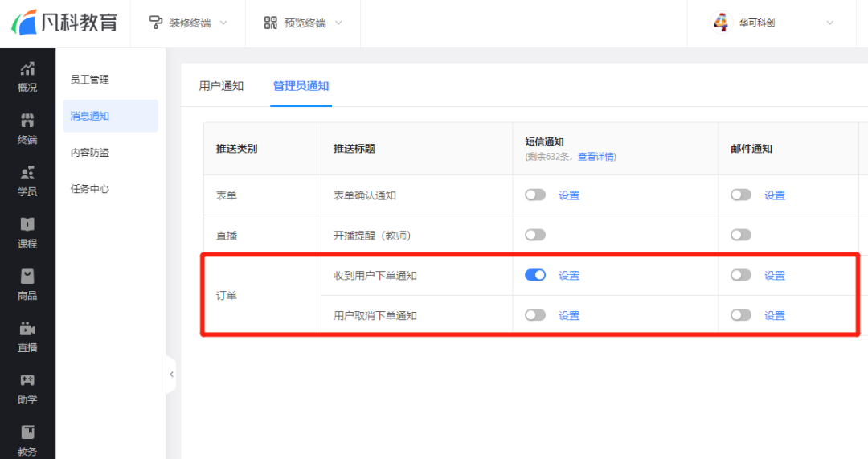This screenshot has height=459, width=868.
Task: Click email 设置 link for 收到用户下单通知
Action: tap(775, 276)
